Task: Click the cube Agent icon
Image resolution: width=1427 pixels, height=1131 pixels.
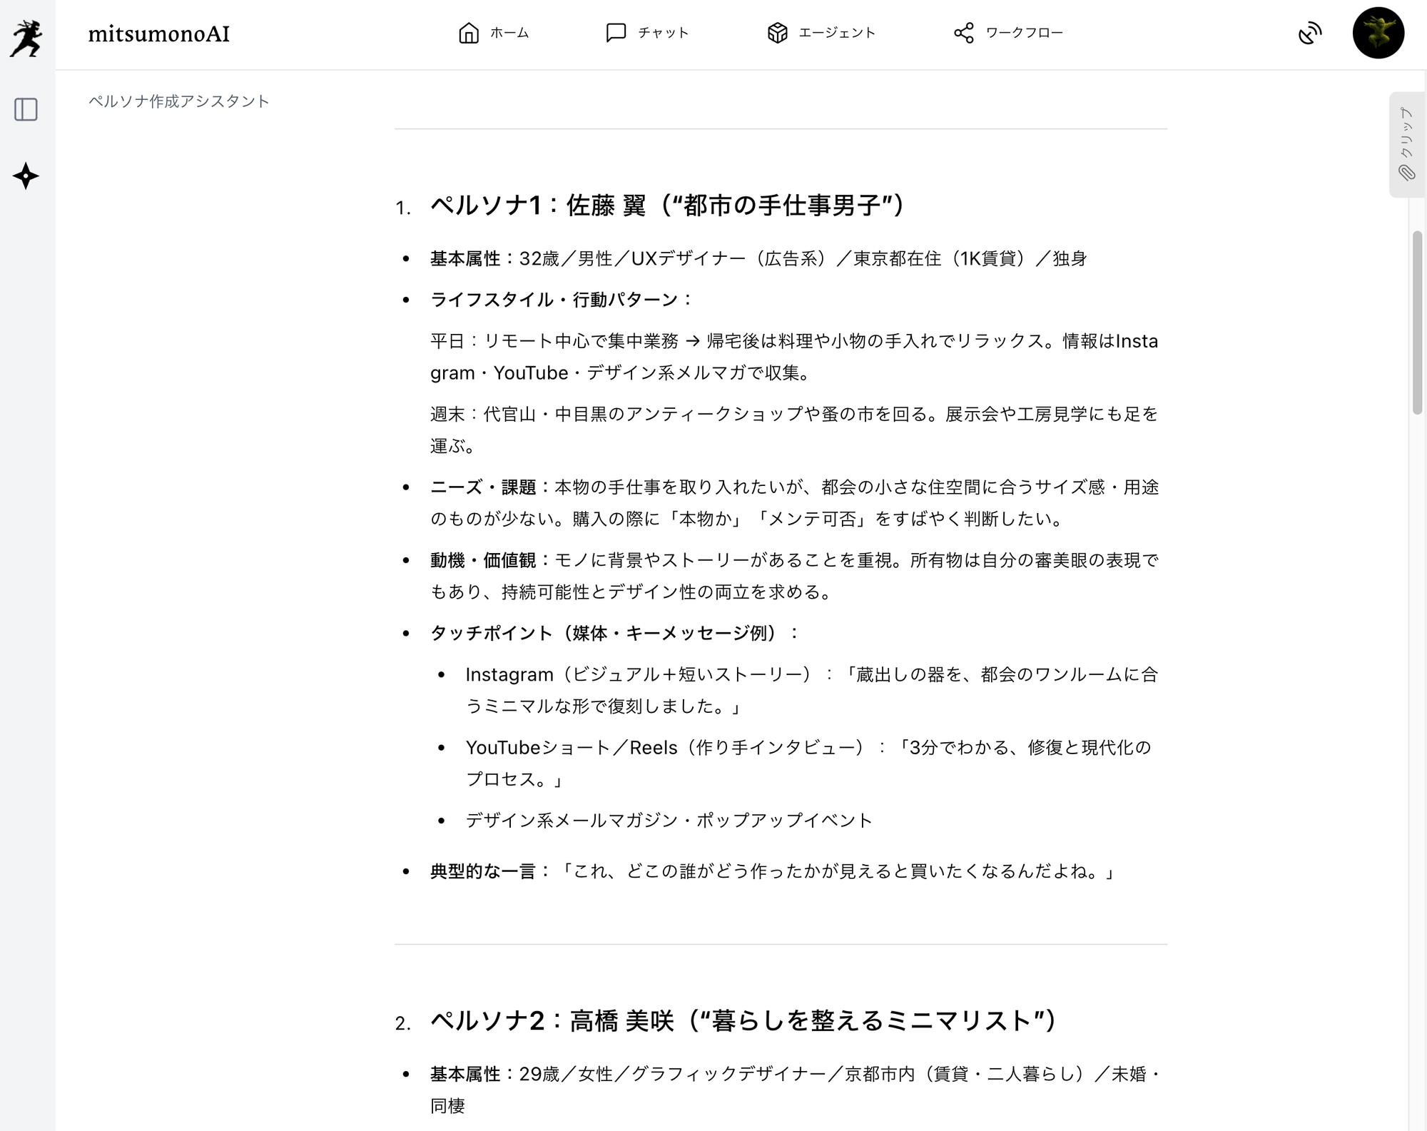Action: 777,33
